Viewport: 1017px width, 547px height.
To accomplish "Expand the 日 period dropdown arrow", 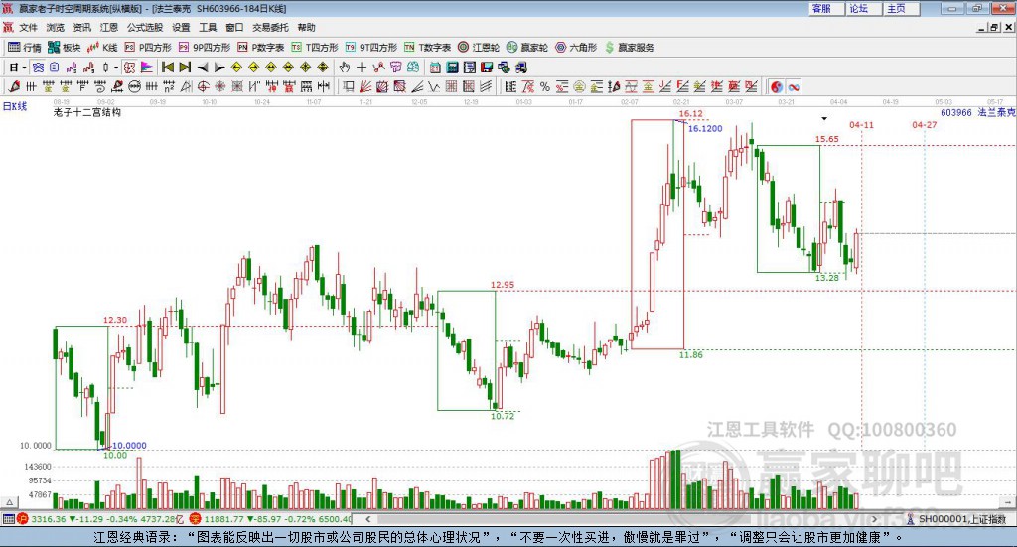I will (x=24, y=68).
